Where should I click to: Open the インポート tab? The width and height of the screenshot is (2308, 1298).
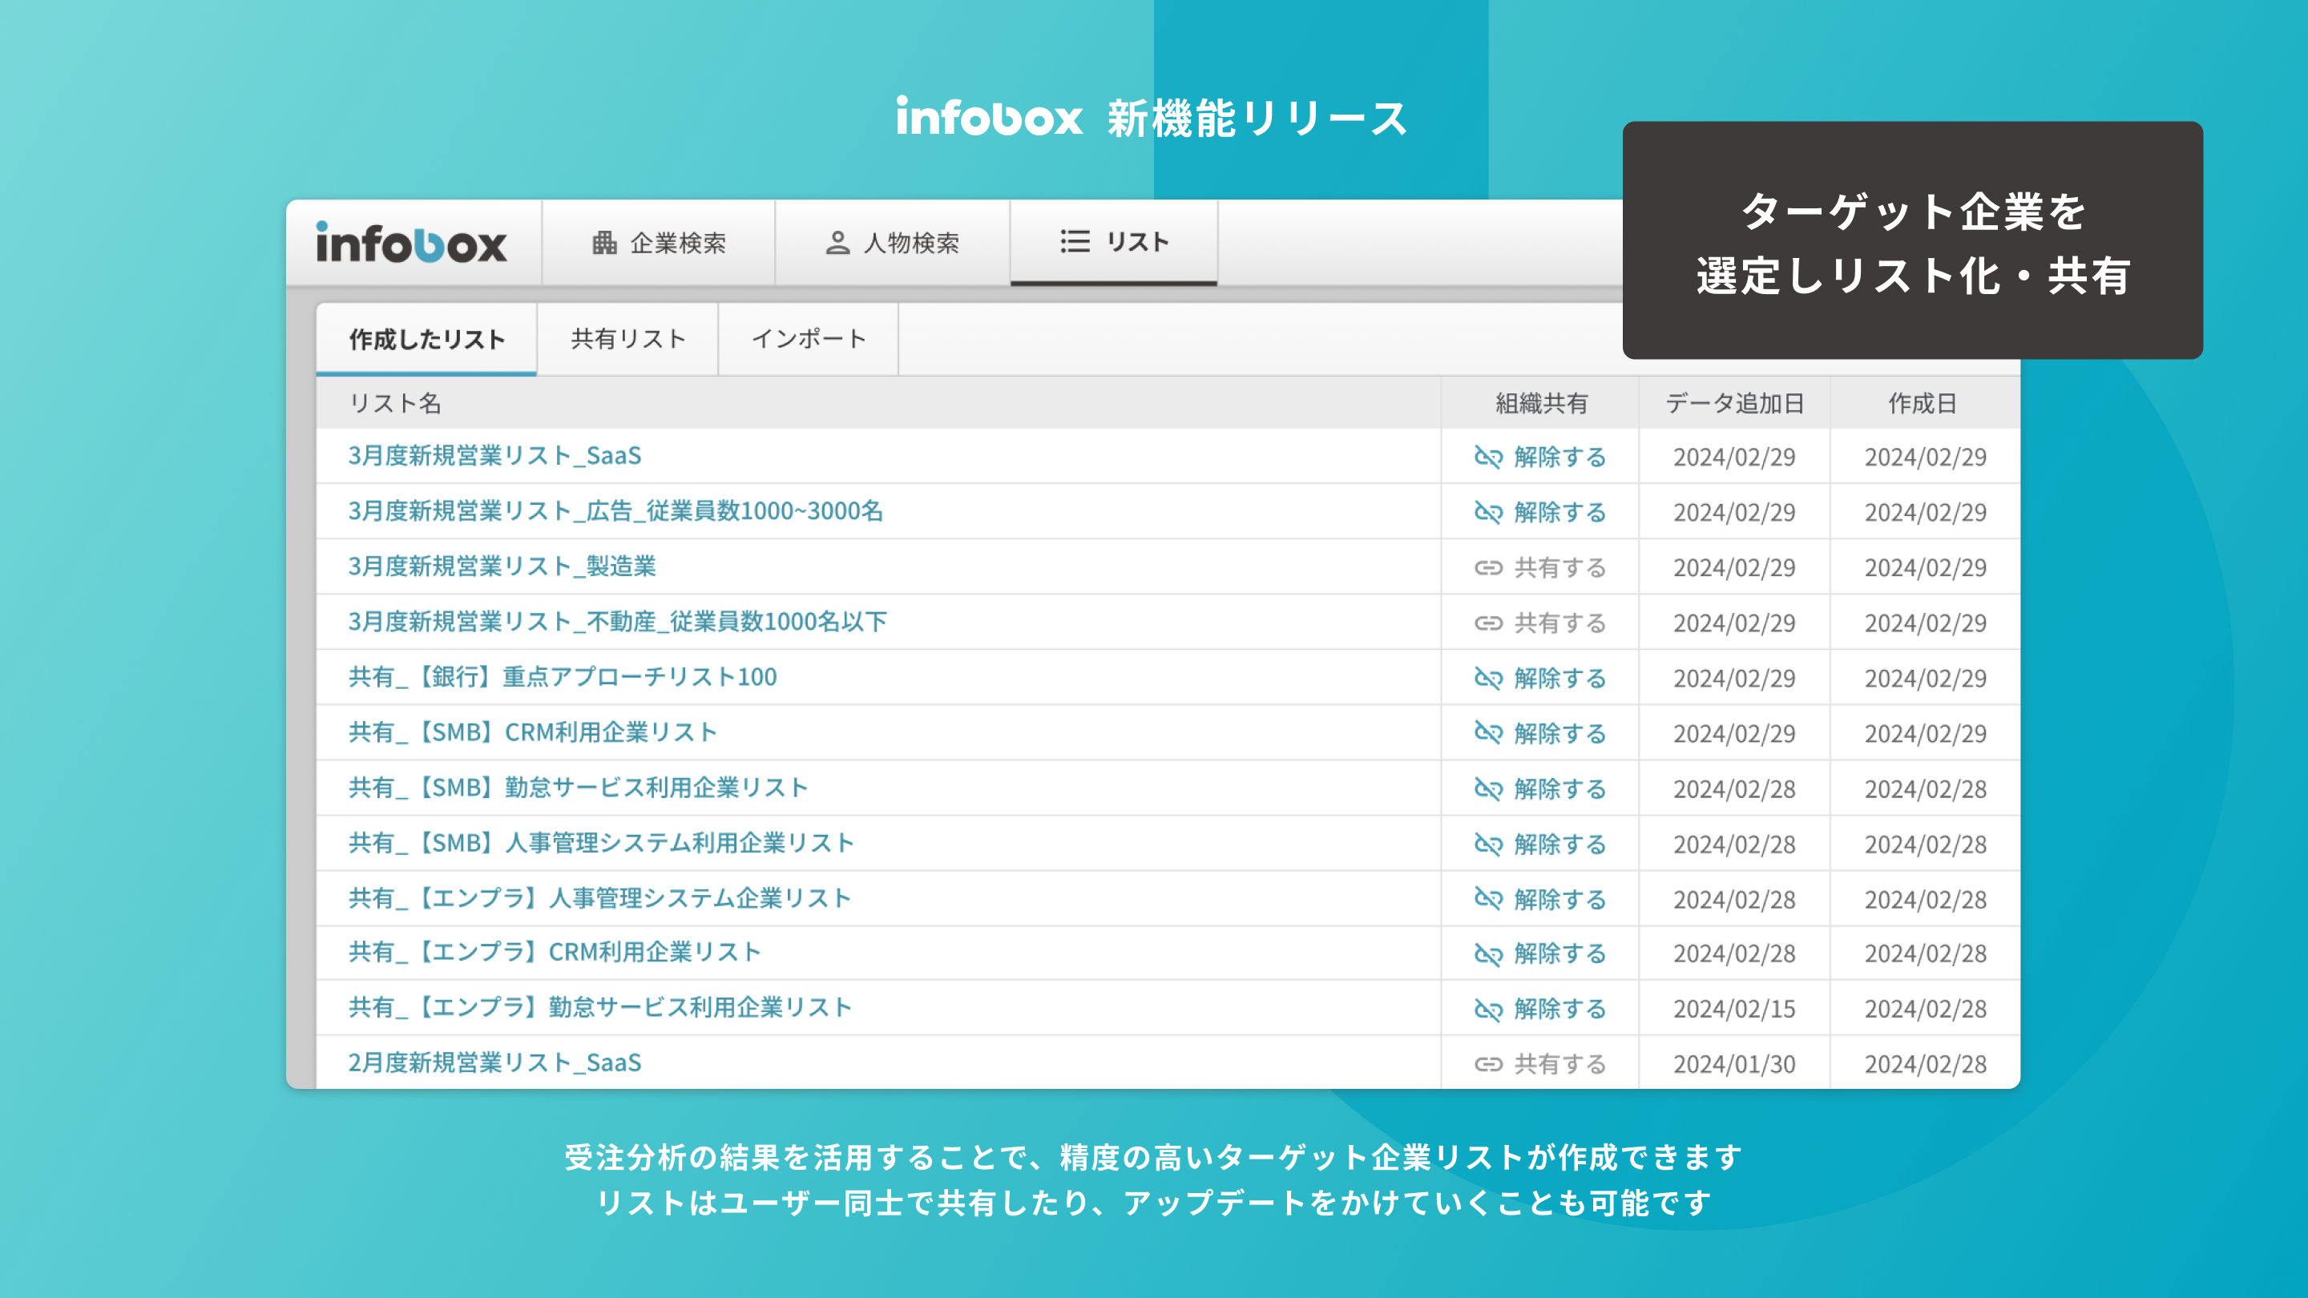[808, 340]
